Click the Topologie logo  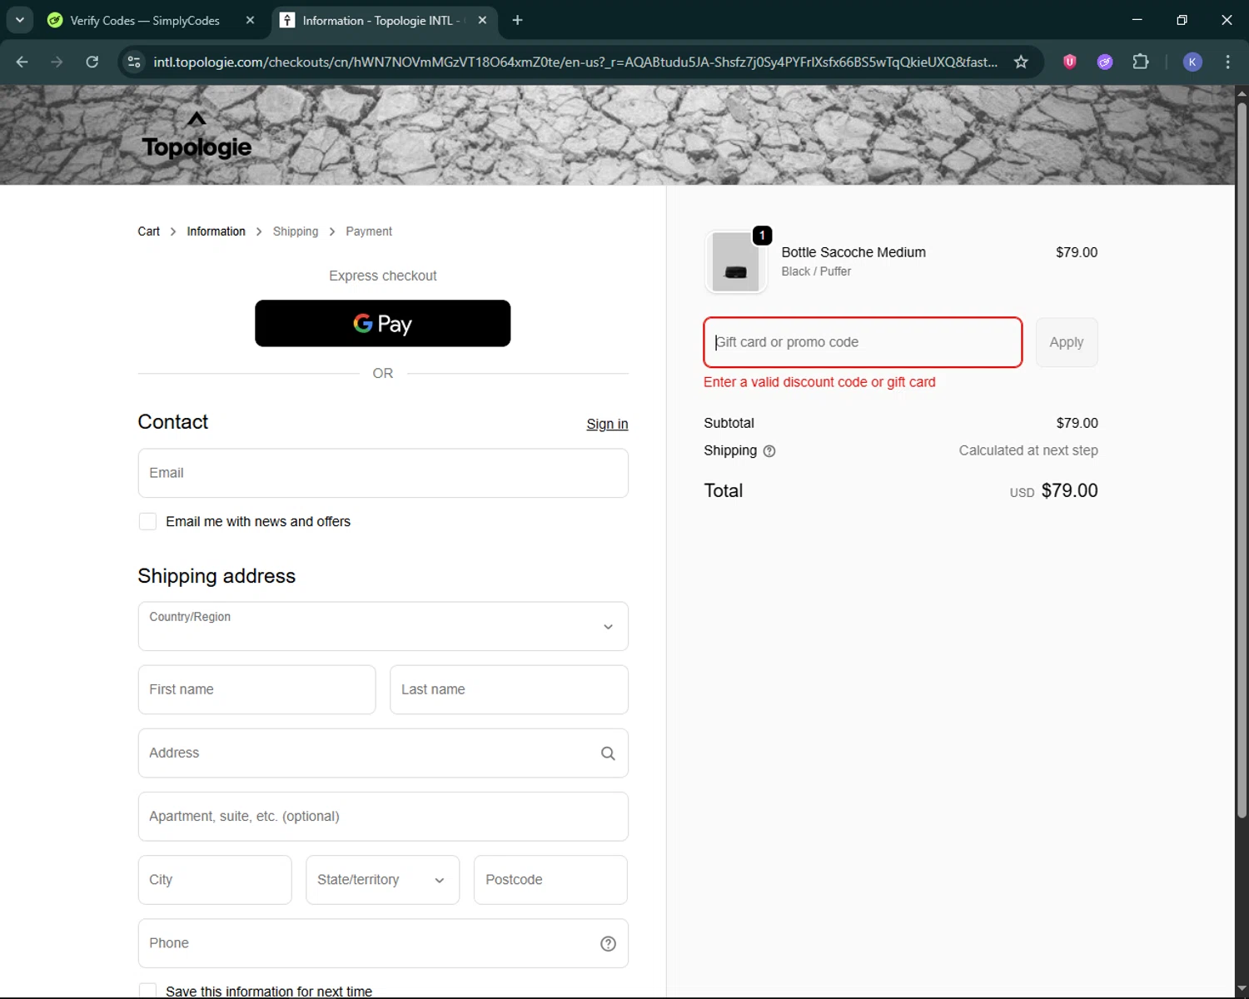[x=197, y=136]
